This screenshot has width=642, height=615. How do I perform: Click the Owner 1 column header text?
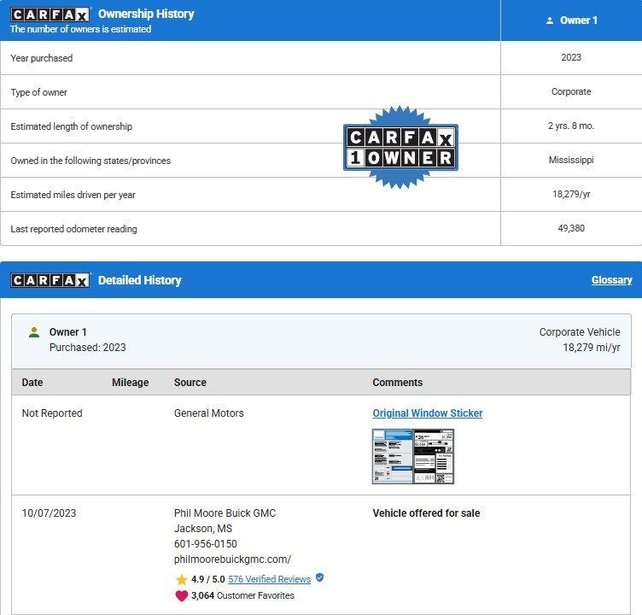pyautogui.click(x=579, y=20)
